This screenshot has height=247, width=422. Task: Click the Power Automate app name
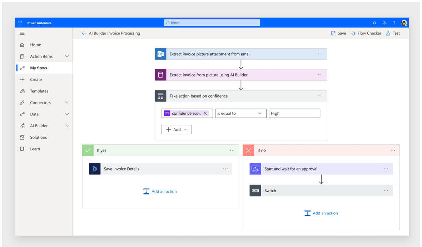pos(39,23)
